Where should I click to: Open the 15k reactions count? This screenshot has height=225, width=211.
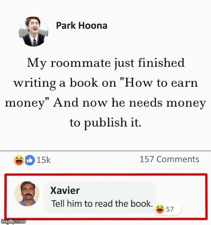pyautogui.click(x=43, y=160)
